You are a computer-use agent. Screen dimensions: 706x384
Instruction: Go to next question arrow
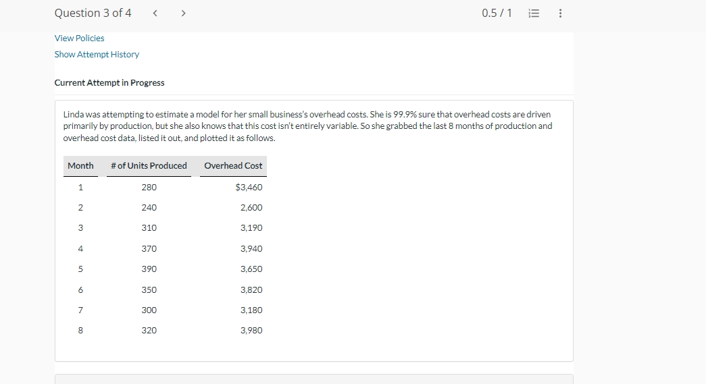click(x=183, y=13)
